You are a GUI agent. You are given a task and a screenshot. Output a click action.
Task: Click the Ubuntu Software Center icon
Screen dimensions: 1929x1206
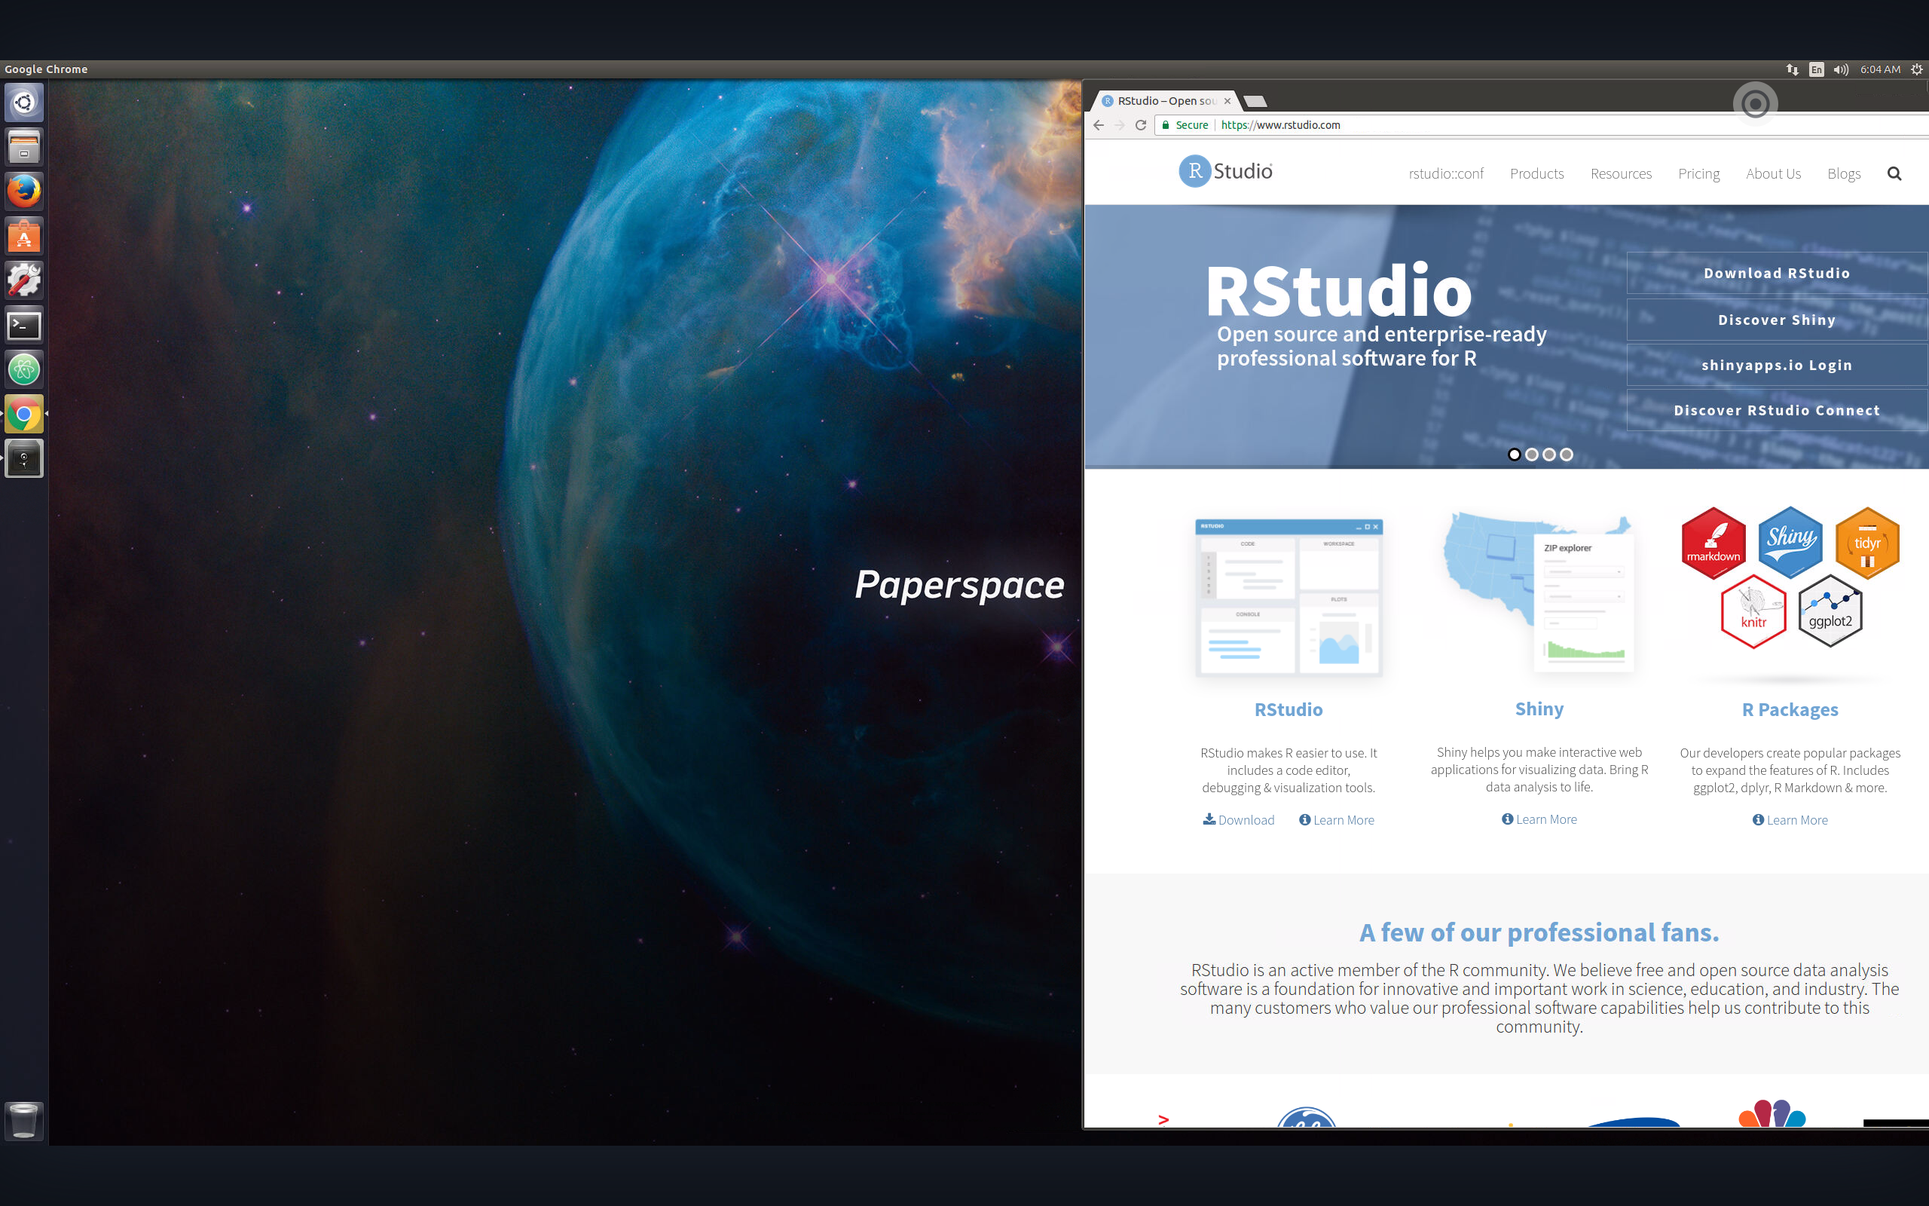pyautogui.click(x=24, y=237)
